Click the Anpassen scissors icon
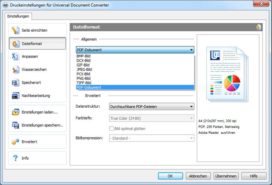 click(16, 56)
